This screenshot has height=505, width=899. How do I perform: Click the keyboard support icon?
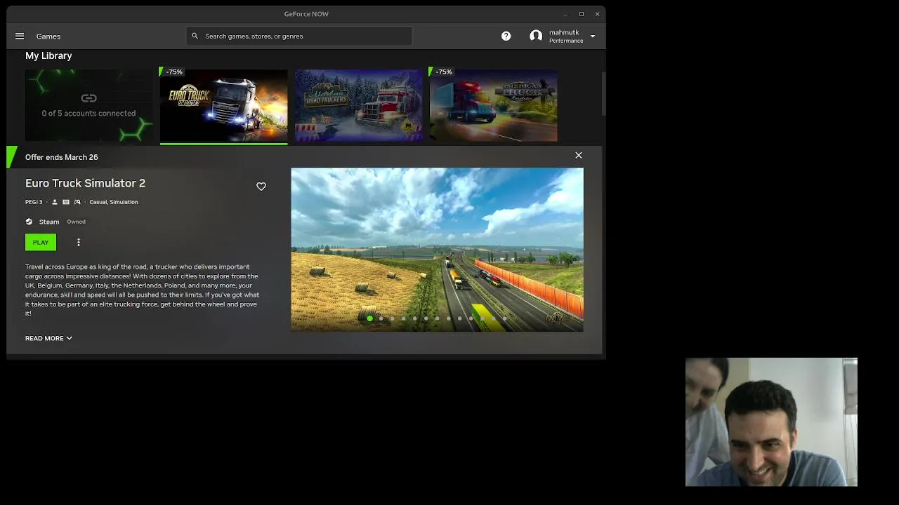tap(66, 202)
